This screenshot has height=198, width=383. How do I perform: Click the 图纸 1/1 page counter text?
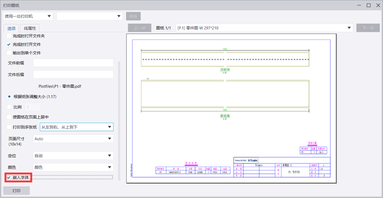(x=163, y=28)
